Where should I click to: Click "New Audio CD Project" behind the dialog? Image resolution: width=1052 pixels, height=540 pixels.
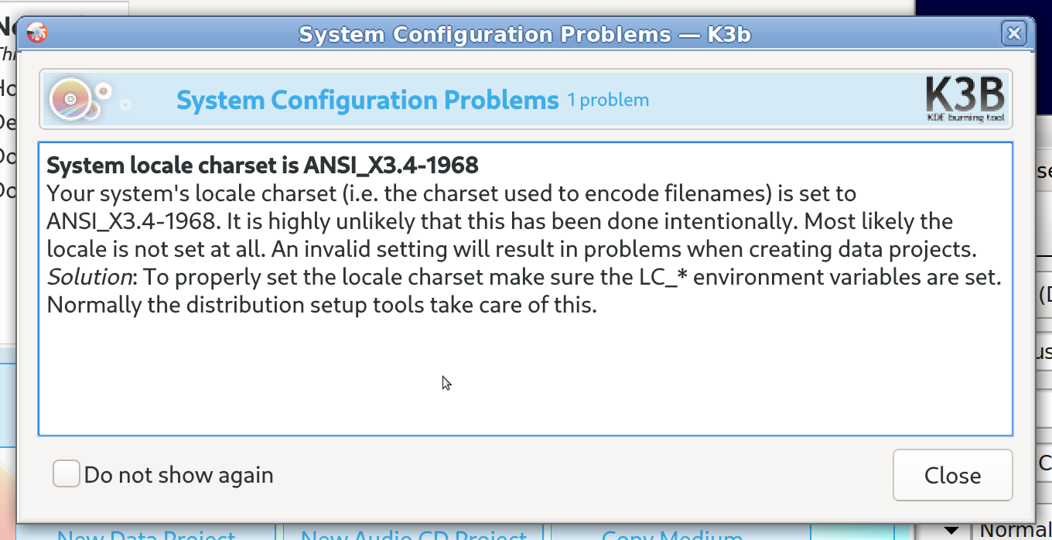pyautogui.click(x=413, y=534)
